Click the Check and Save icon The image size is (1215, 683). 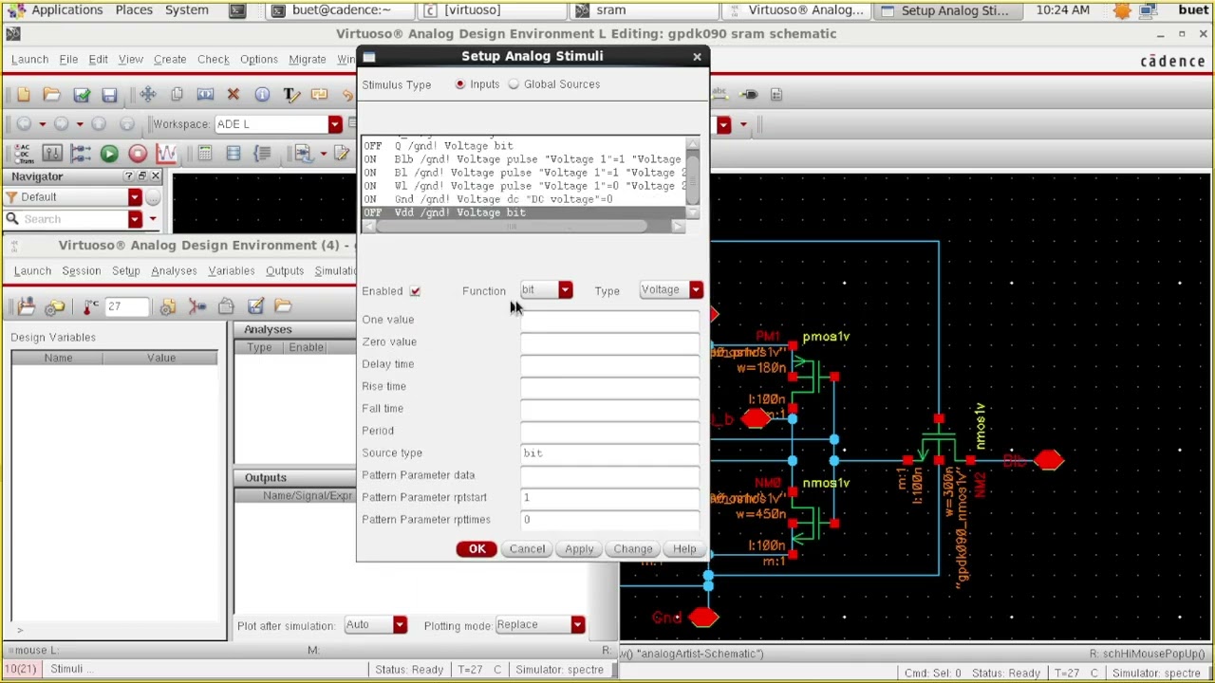82,95
